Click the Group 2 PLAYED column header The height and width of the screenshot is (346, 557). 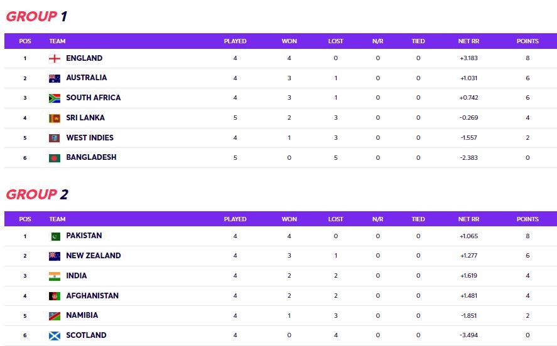(235, 219)
